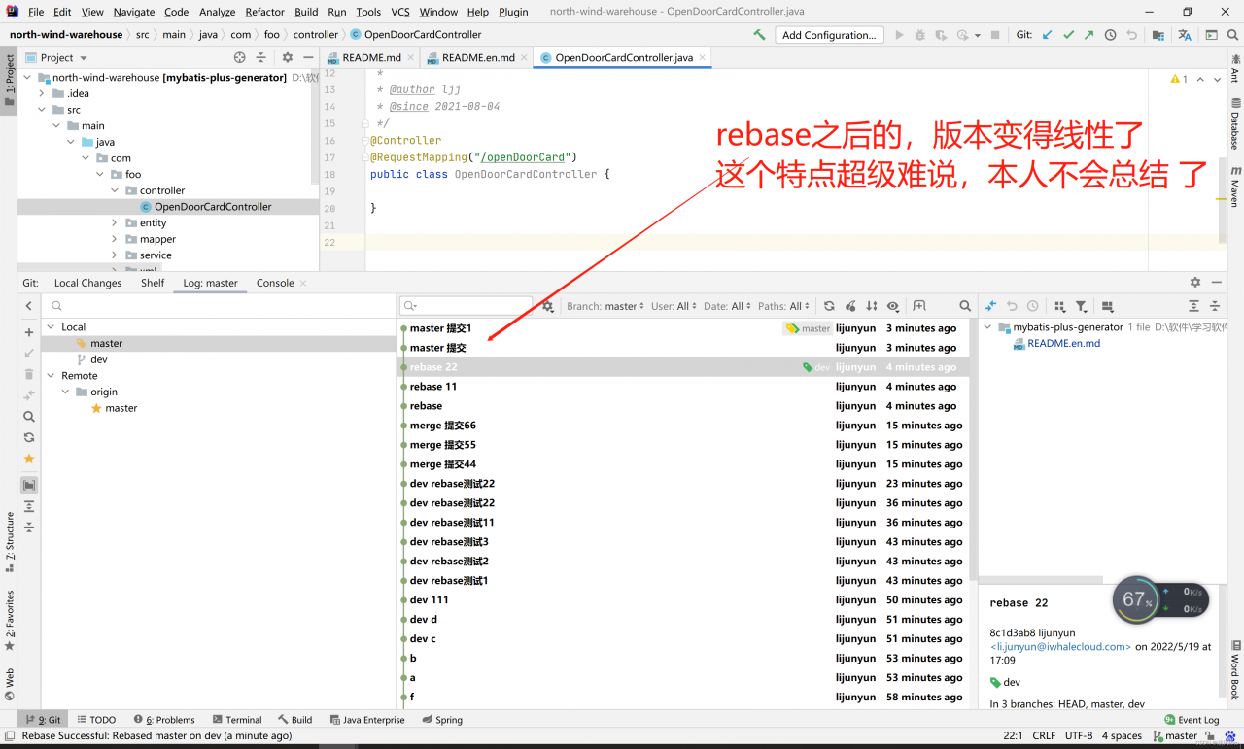Click README.en.md in commit details
This screenshot has height=749, width=1244.
point(1056,343)
